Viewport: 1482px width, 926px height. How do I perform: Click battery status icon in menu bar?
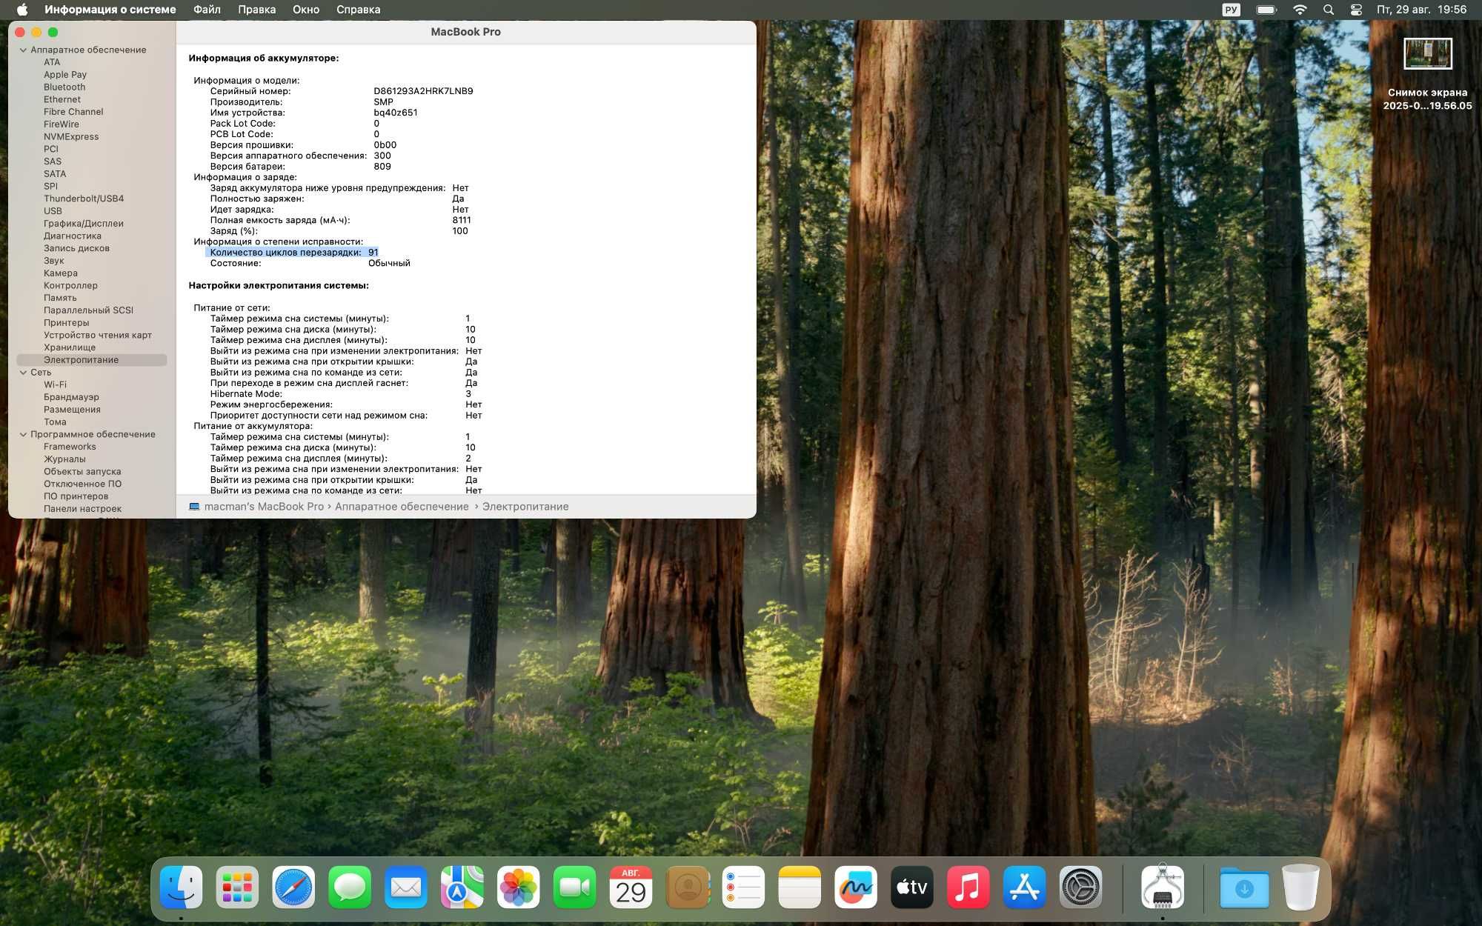pos(1267,10)
